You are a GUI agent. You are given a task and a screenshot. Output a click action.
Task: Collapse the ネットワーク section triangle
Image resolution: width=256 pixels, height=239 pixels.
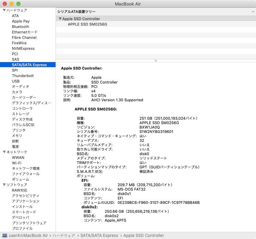(4, 152)
